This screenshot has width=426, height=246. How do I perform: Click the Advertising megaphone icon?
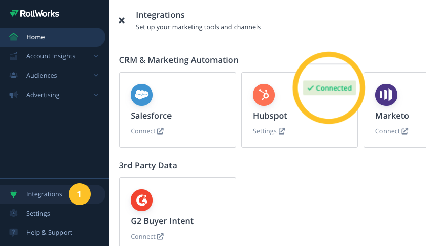tap(14, 95)
